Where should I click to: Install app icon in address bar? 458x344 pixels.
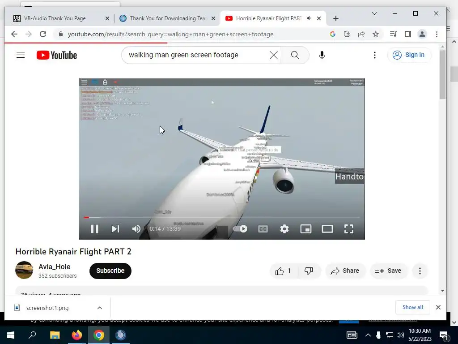tap(347, 34)
